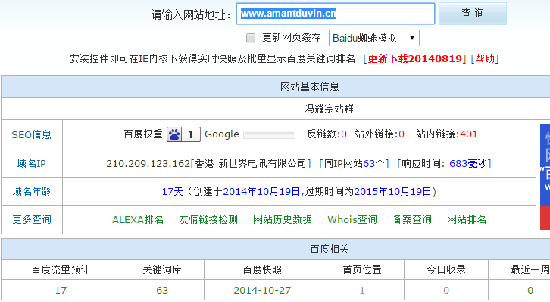The height and width of the screenshot is (302, 550).
Task: View 网站历史数据
Action: click(283, 219)
